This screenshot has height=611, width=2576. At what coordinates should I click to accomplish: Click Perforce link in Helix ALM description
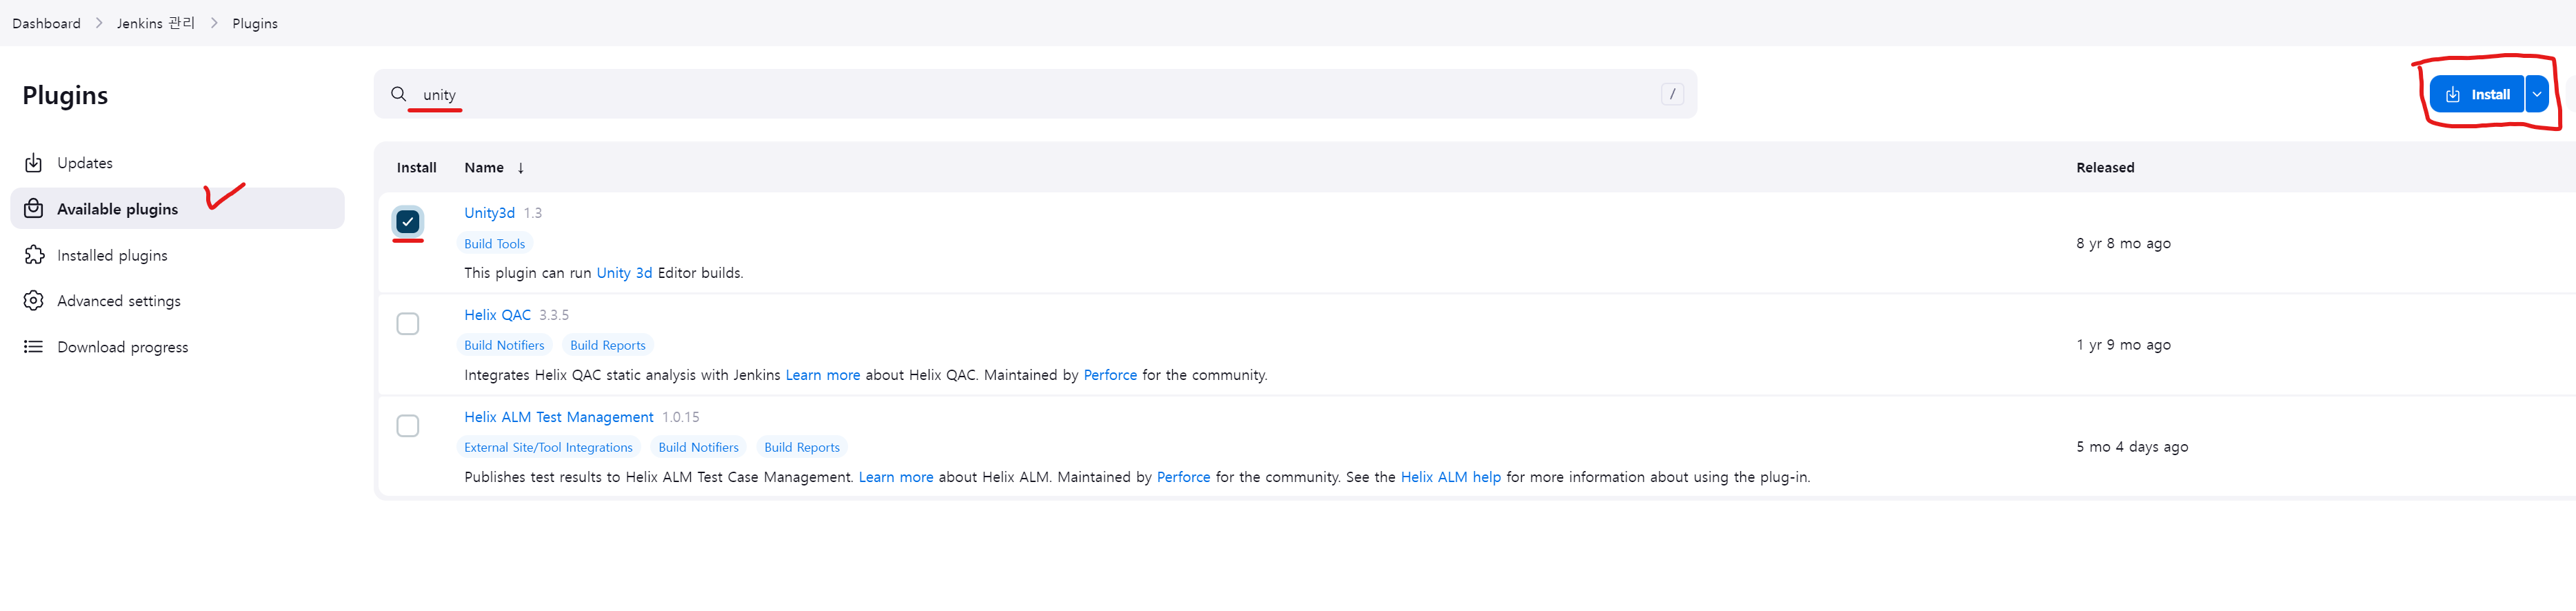(1183, 477)
